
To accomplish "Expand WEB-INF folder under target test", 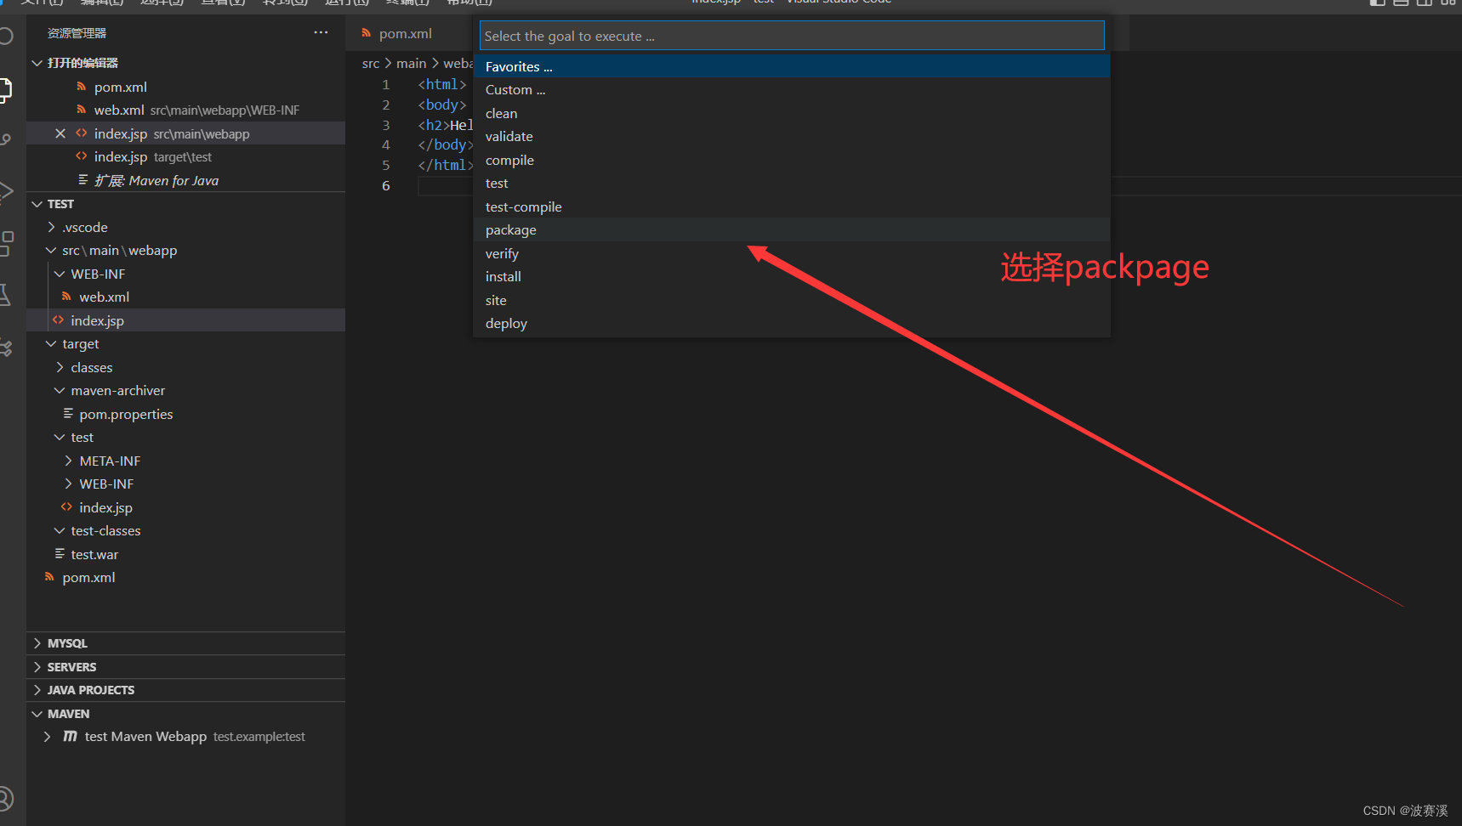I will (68, 484).
